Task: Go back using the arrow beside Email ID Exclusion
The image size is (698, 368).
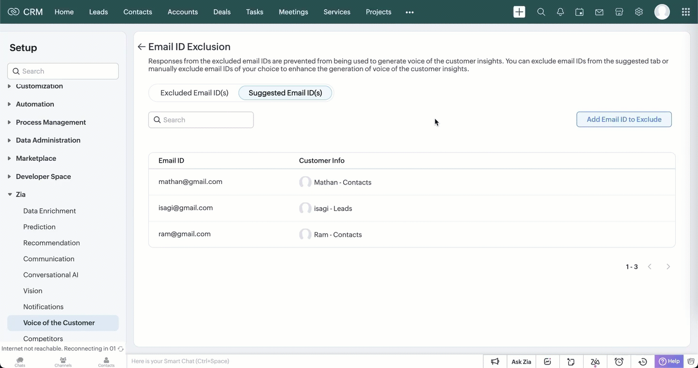Action: (141, 47)
